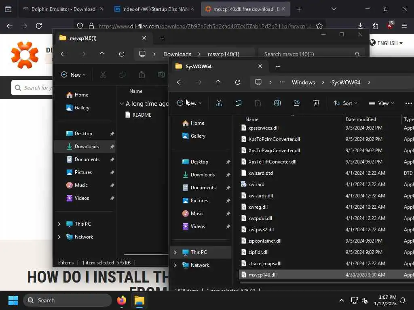Open File Explorer from the taskbar

pos(139,300)
